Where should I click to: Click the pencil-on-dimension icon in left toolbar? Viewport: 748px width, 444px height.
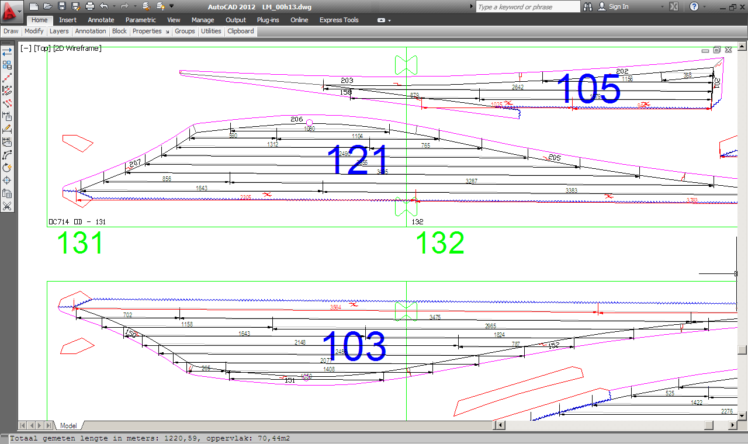coord(7,129)
